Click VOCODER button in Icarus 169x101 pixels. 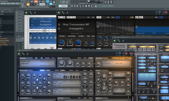tap(81, 36)
